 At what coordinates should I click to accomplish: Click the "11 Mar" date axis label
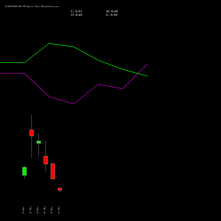[23, 210]
